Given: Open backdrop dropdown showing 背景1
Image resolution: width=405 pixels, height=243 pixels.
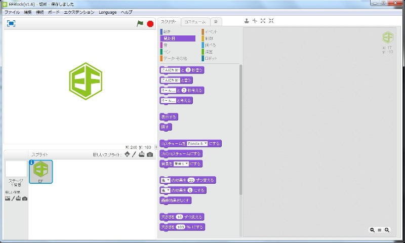Looking at the screenshot, I should click(x=181, y=164).
